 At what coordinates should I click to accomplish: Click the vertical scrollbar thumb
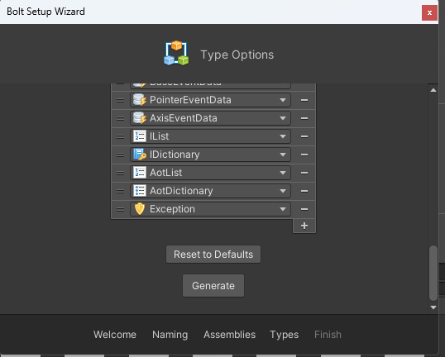(x=433, y=273)
